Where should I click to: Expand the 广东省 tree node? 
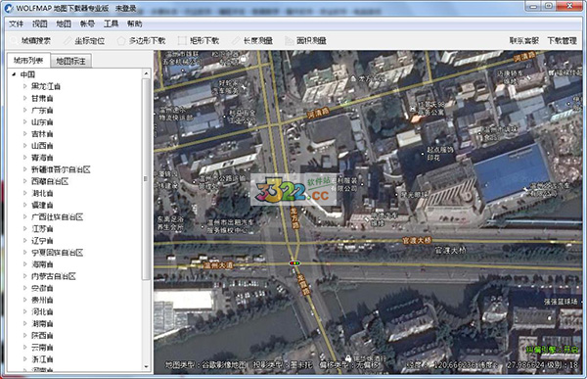click(25, 110)
